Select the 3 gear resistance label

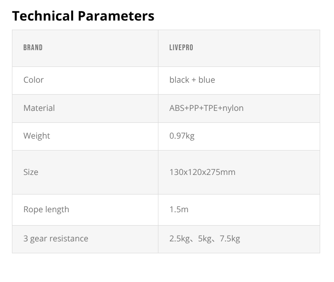coord(56,239)
